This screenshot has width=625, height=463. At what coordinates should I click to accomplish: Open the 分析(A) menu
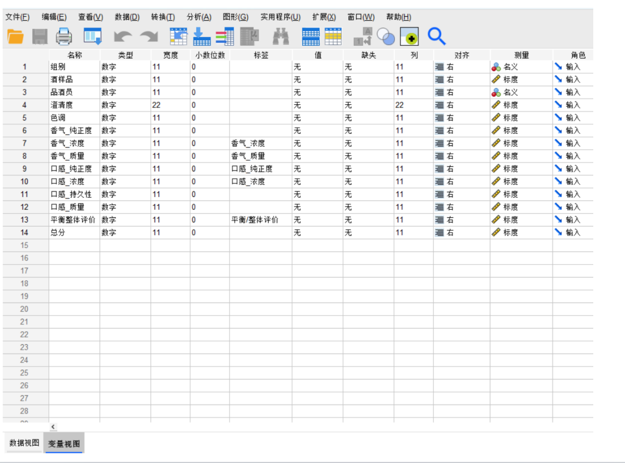(199, 17)
